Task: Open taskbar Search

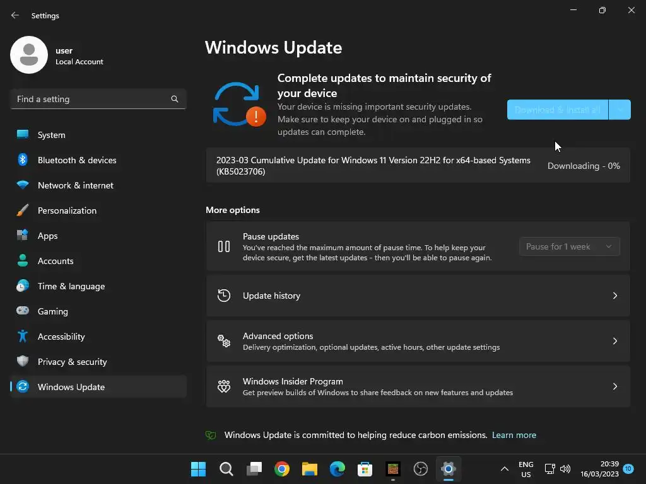Action: 226,469
